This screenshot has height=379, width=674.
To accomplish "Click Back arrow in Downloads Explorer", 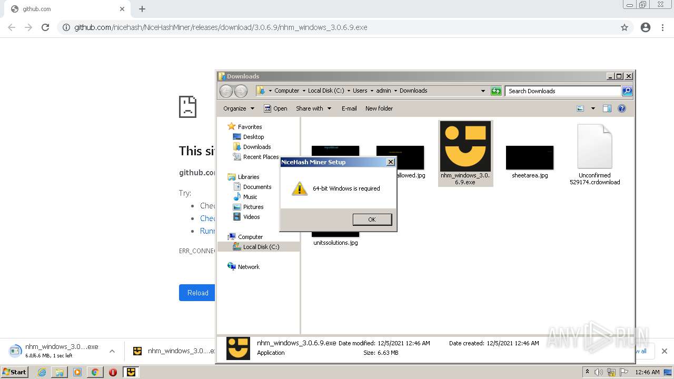I will (x=226, y=91).
